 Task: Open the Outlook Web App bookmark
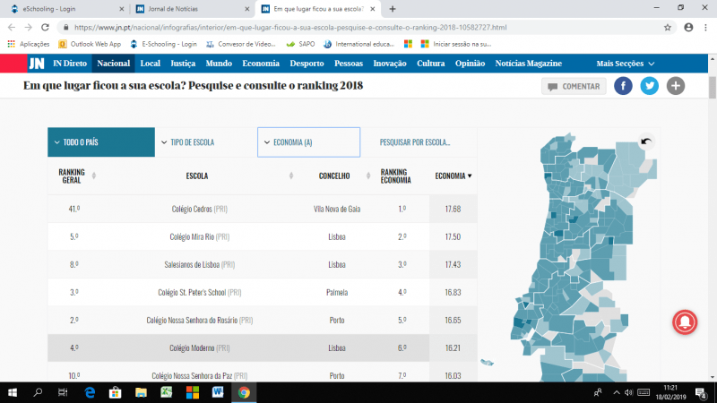(x=91, y=44)
